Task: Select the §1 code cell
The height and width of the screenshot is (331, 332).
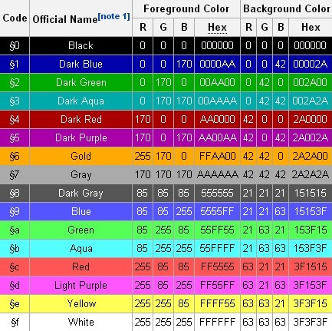Action: tap(15, 64)
